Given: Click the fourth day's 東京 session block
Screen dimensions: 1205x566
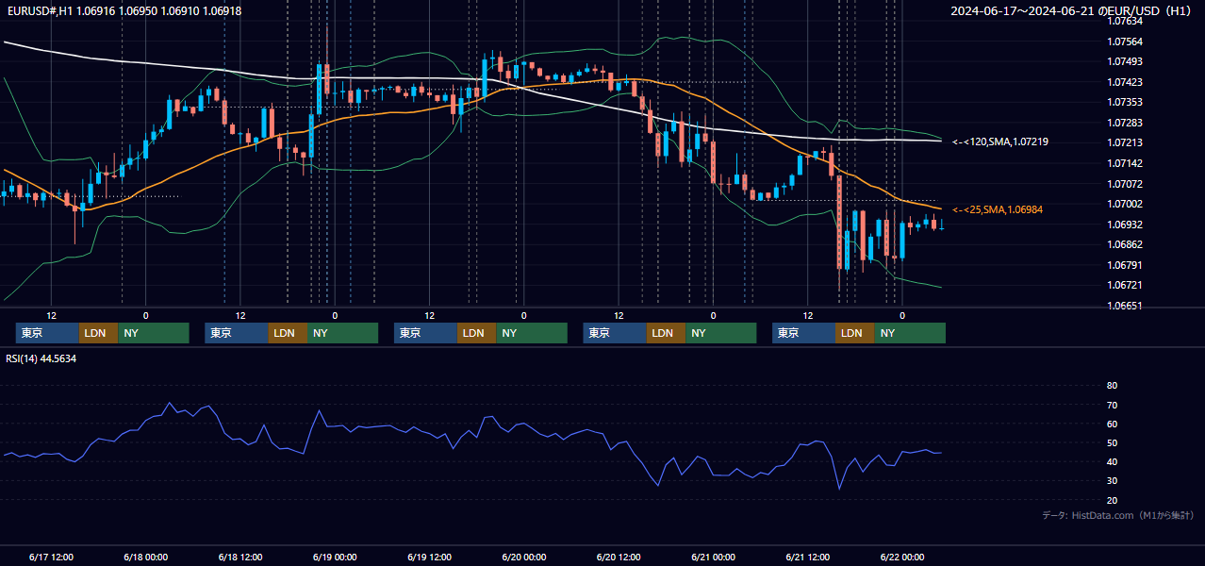Looking at the screenshot, I should click(x=616, y=333).
